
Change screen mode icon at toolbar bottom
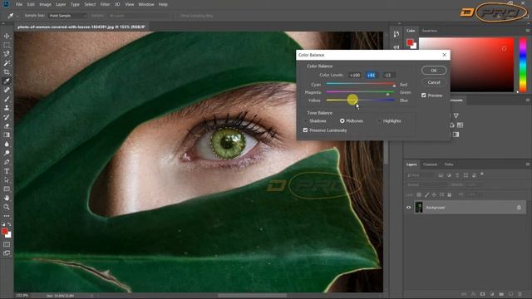tap(7, 253)
